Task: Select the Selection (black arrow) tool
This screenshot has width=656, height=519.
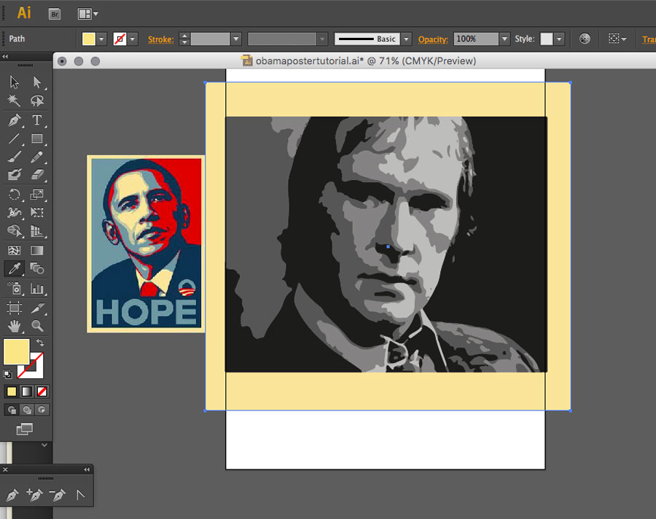Action: point(15,82)
